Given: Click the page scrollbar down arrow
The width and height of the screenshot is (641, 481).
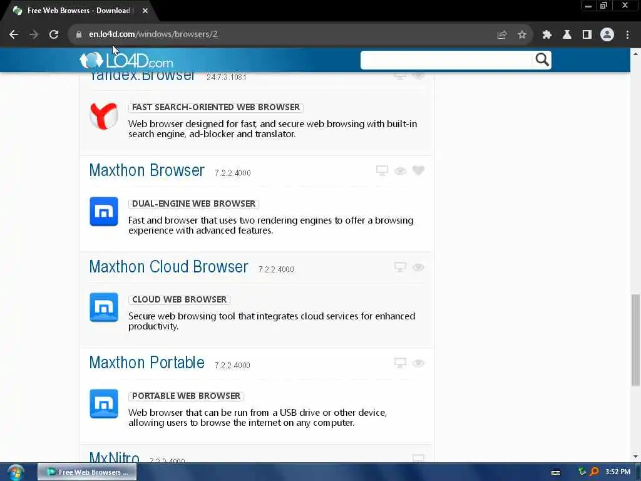Looking at the screenshot, I should pos(635,457).
